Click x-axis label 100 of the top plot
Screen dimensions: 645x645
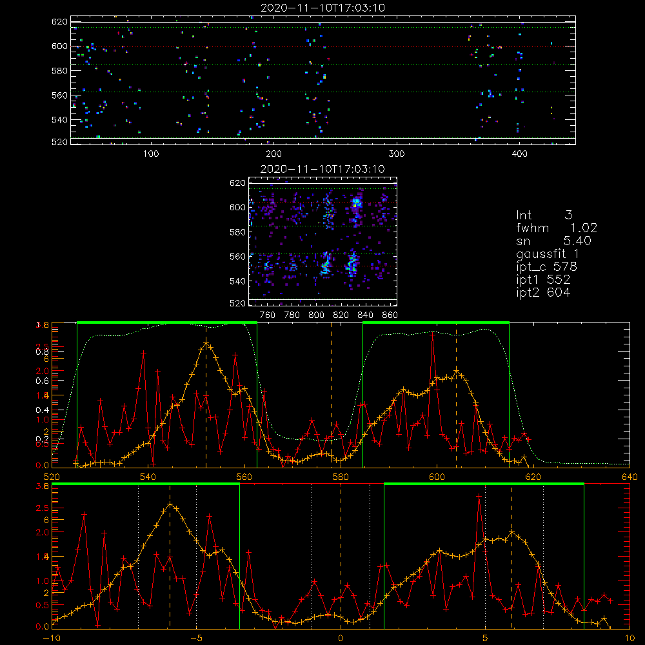tap(151, 154)
